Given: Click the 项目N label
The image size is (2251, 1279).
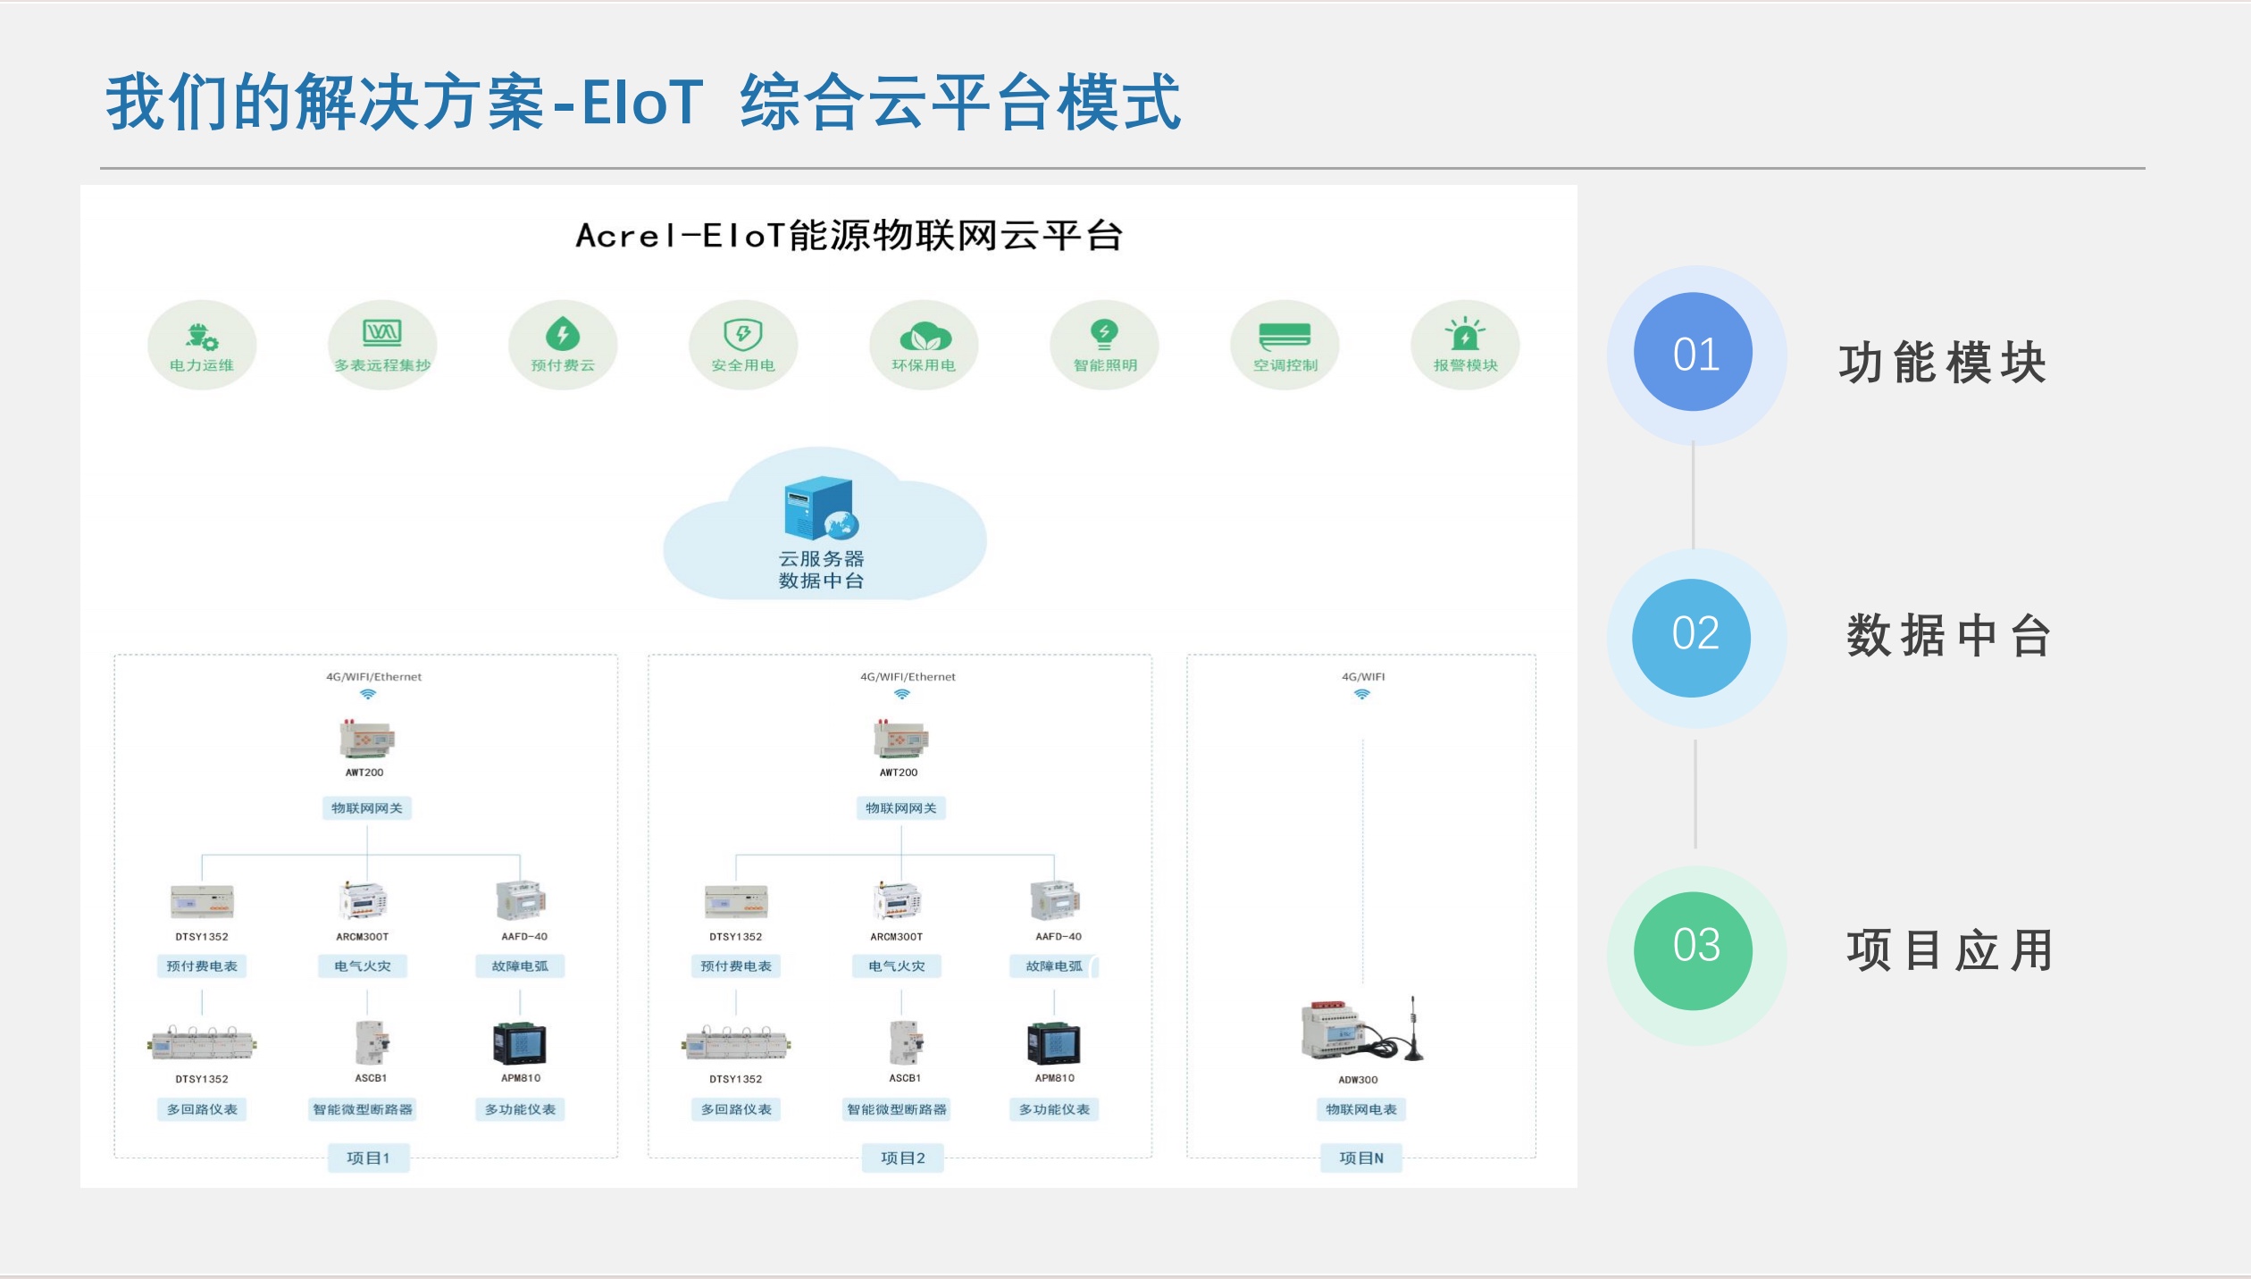Looking at the screenshot, I should coord(1361,1158).
